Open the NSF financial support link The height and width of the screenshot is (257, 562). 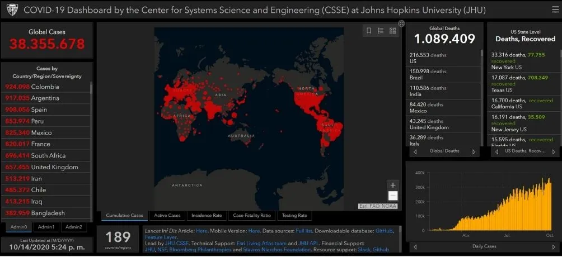(161, 250)
